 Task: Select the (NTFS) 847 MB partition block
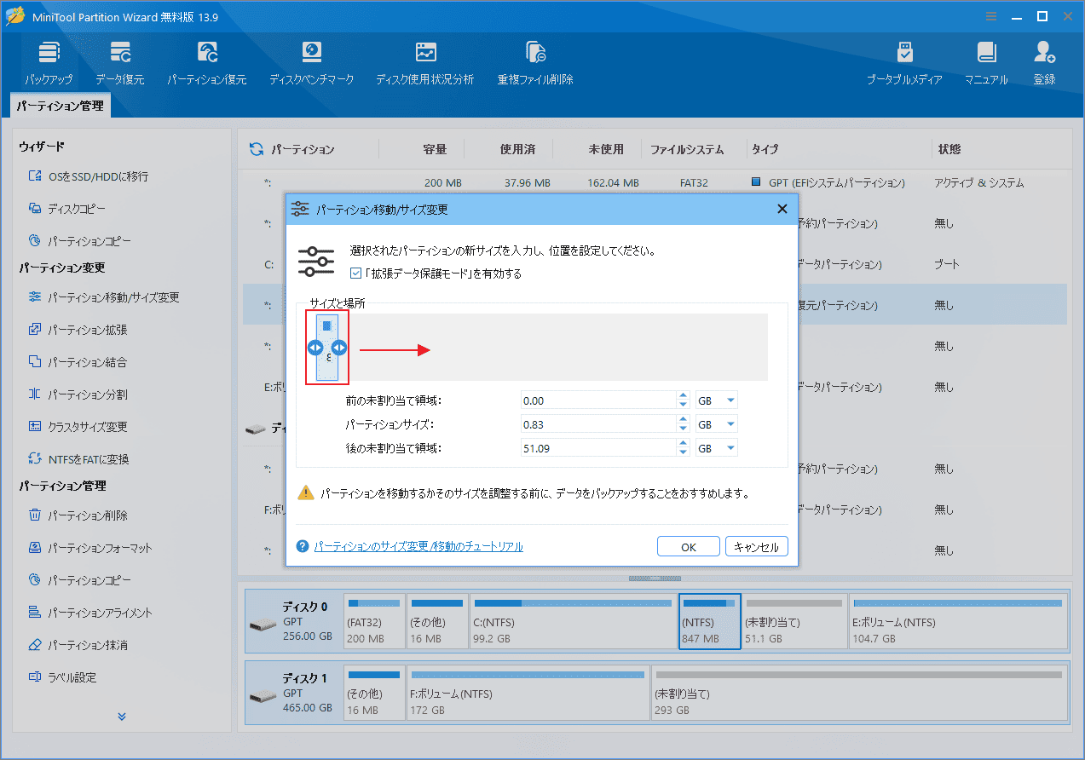click(709, 622)
